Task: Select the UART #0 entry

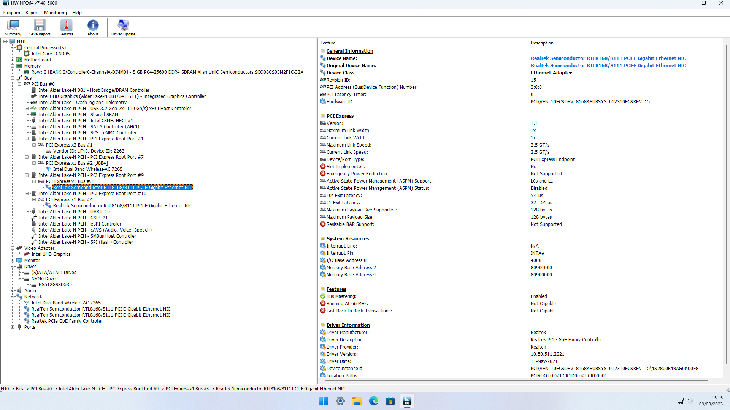Action: 74,212
